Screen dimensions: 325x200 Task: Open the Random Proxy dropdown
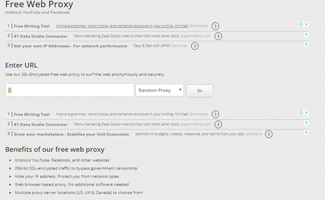159,90
